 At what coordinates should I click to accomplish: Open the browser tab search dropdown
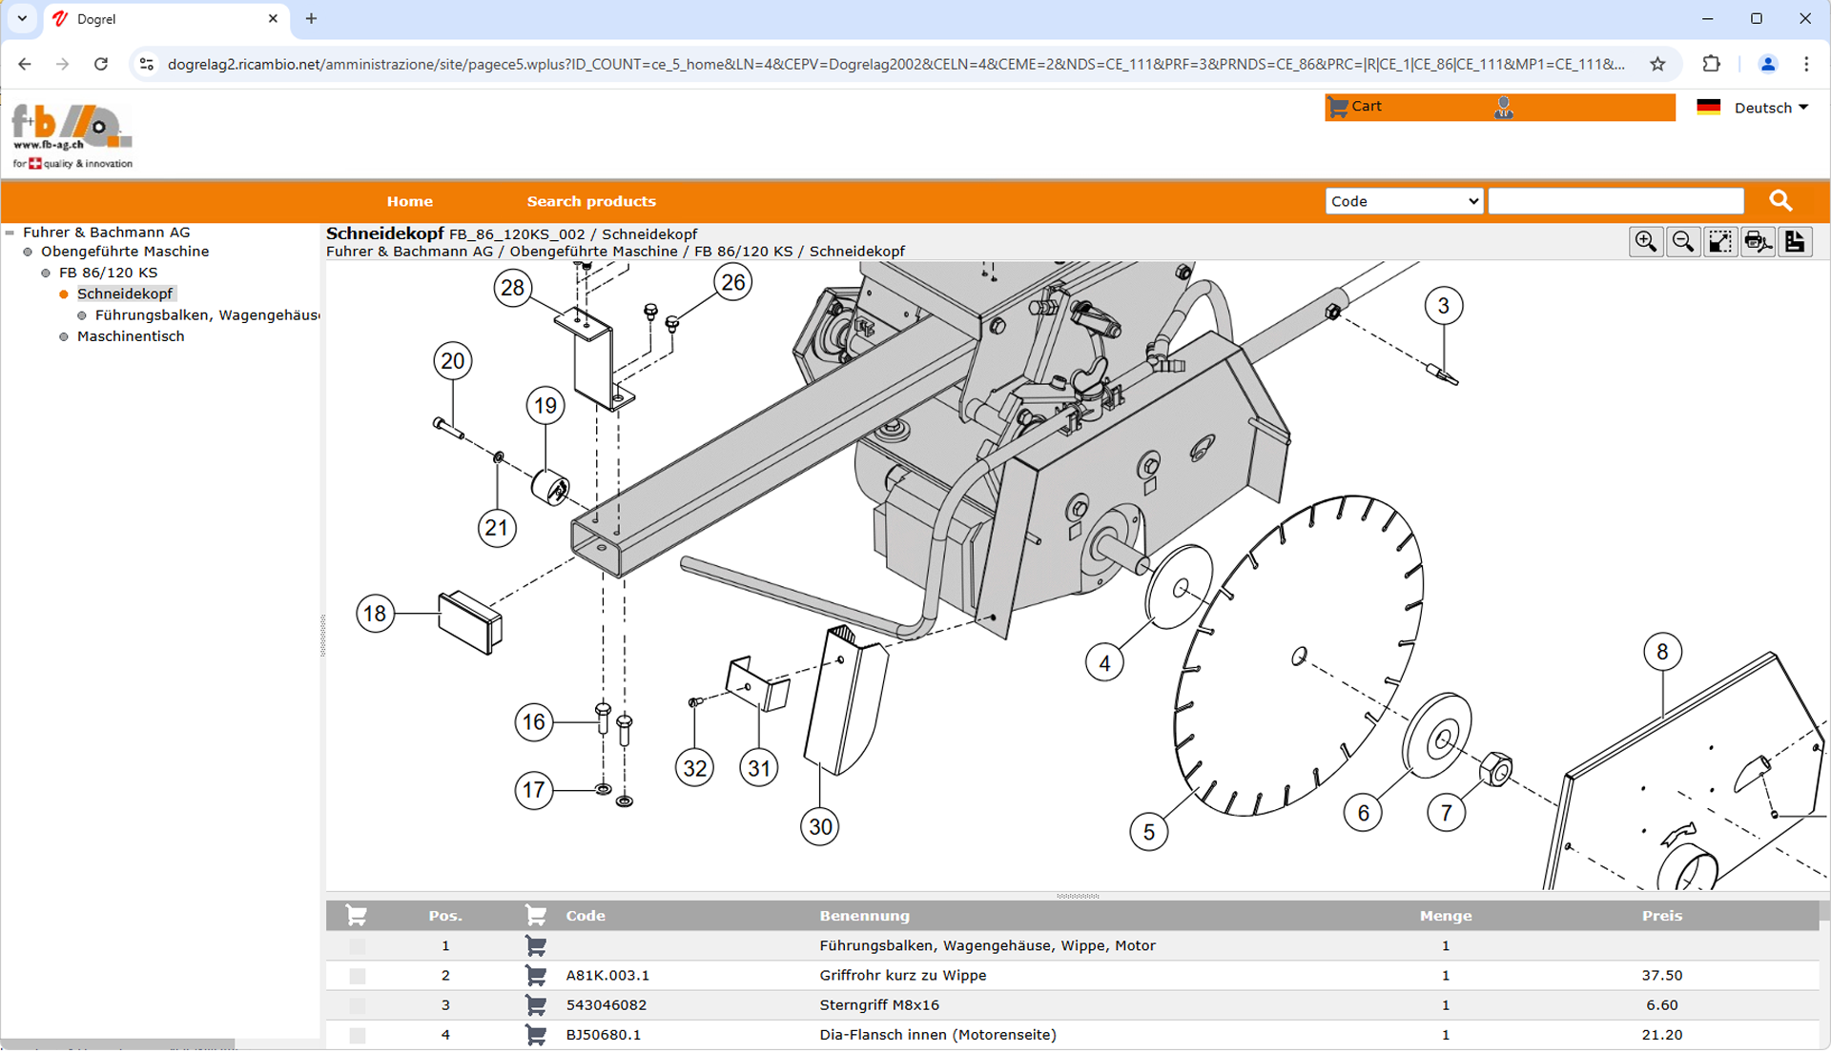(22, 18)
